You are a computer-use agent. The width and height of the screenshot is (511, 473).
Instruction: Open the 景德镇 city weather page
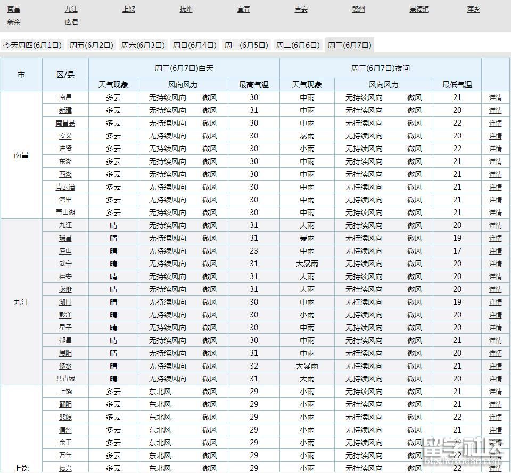[x=420, y=9]
